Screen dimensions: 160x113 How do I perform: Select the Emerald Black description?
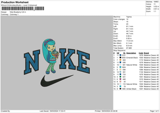(x=132, y=58)
